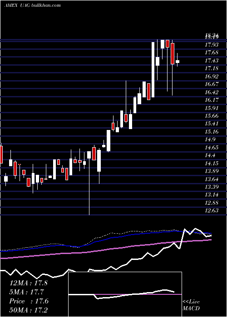
Task: Select the 16.92 price axis label
Action: pos(212,77)
